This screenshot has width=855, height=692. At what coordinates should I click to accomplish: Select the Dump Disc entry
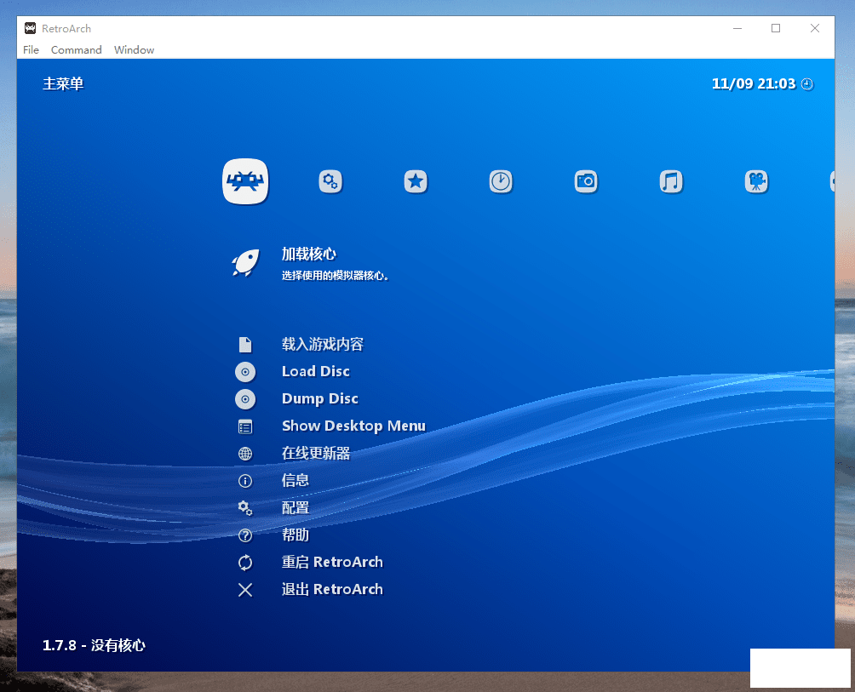(x=320, y=399)
